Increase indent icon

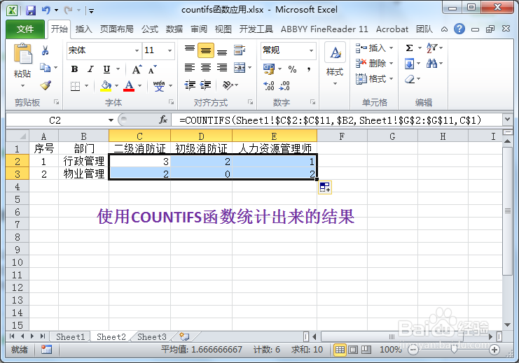pyautogui.click(x=205, y=85)
